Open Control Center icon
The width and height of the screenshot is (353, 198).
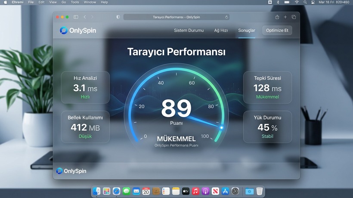(x=313, y=2)
